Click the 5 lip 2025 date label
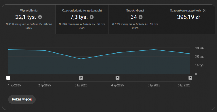 click(x=154, y=85)
